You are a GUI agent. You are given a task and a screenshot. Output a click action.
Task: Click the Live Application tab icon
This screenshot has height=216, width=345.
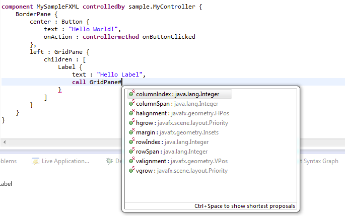click(x=36, y=161)
